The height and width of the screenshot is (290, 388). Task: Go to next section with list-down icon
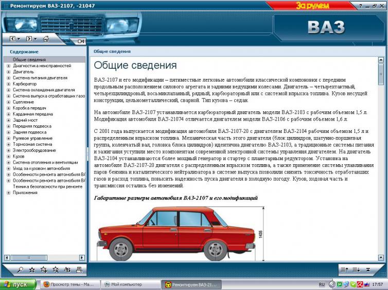point(356,270)
